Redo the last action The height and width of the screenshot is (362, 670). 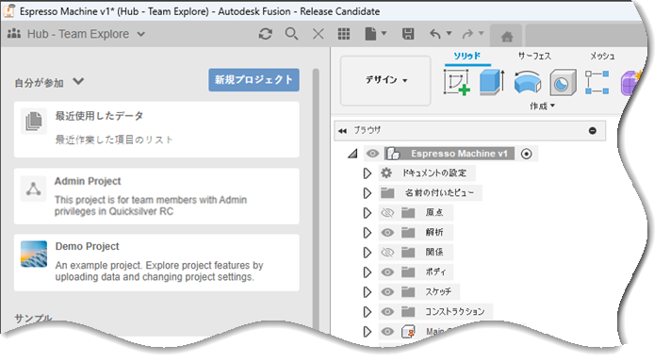468,34
